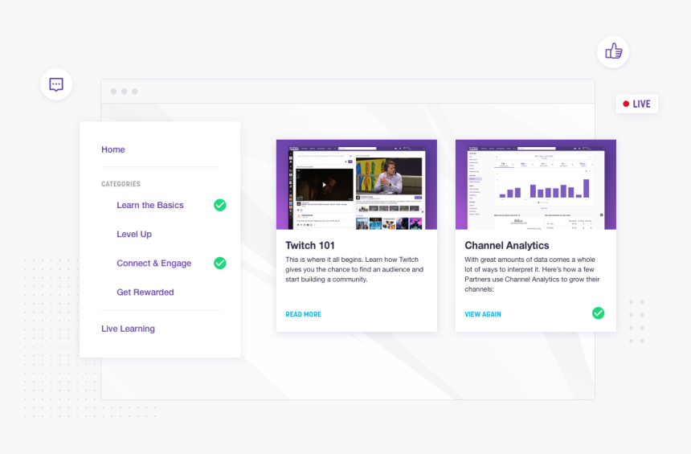Open the Level Up category

(134, 234)
